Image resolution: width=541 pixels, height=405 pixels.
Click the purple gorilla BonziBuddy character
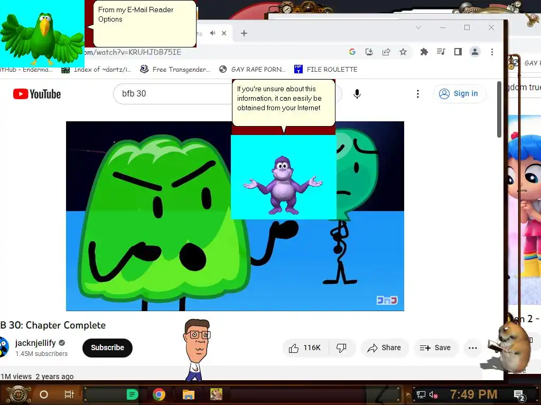[283, 185]
